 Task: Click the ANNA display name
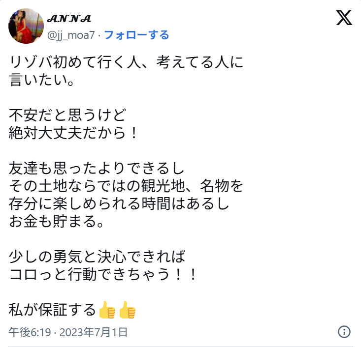69,19
